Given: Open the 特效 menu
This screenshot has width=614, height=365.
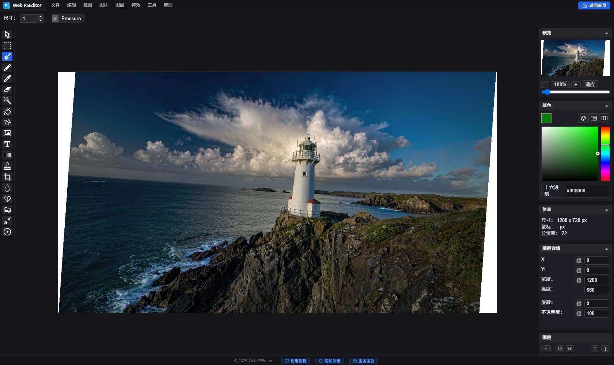Looking at the screenshot, I should pyautogui.click(x=136, y=5).
